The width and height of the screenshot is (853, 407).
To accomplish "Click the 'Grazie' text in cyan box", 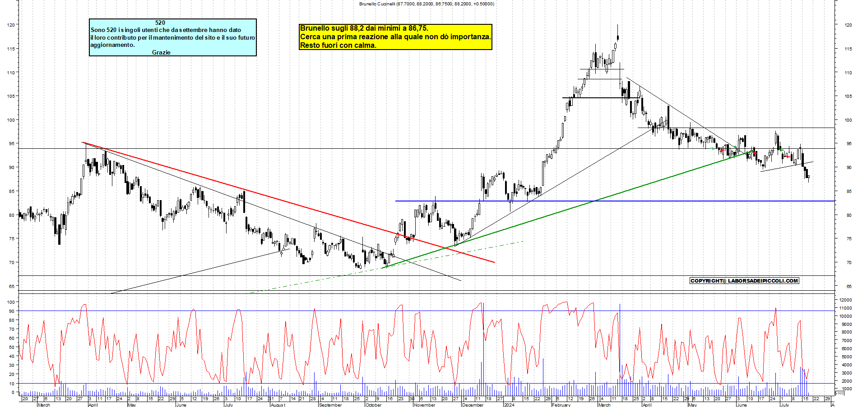I will click(x=161, y=52).
